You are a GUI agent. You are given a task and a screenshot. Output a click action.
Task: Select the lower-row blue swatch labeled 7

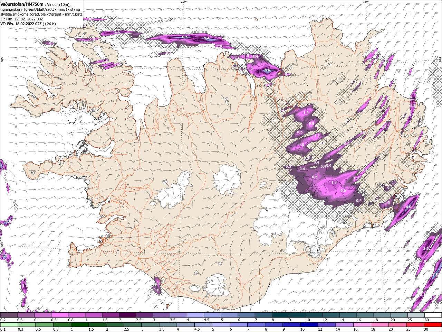point(256,325)
